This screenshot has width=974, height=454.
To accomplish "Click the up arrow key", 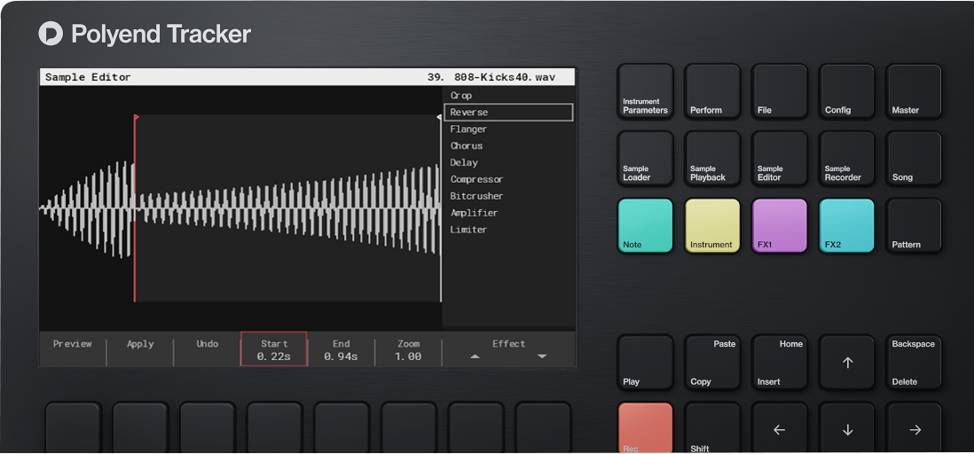I will coord(846,363).
